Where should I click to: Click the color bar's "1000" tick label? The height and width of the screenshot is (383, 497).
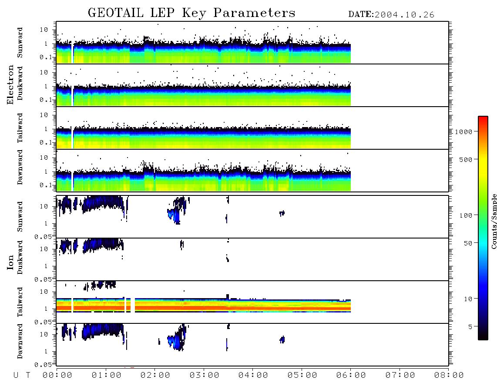pos(464,132)
